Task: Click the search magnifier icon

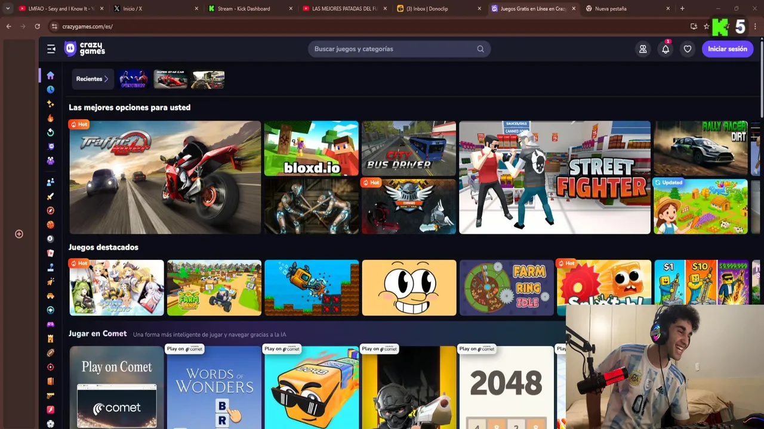Action: pyautogui.click(x=480, y=49)
